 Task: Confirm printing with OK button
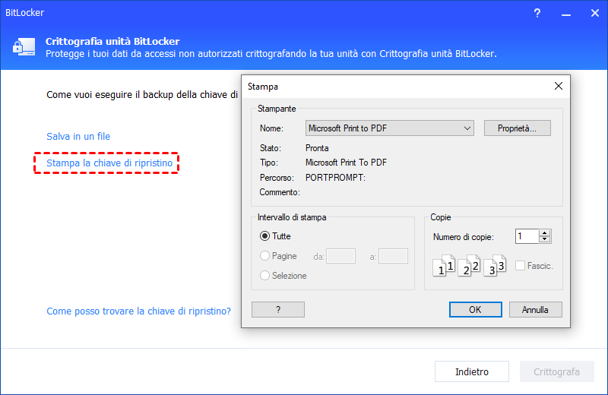tap(476, 310)
